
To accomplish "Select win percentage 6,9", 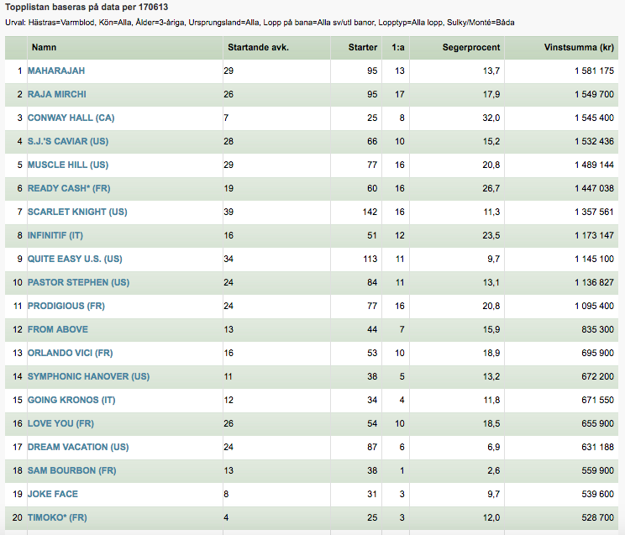I will pyautogui.click(x=493, y=448).
